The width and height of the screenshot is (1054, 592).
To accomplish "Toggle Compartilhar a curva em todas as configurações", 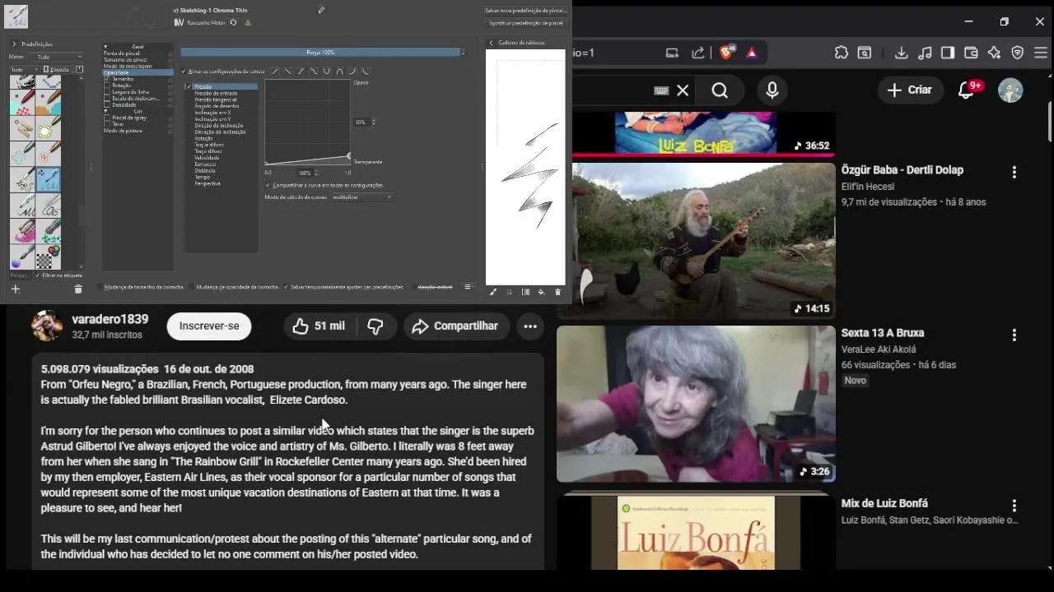I will (268, 185).
